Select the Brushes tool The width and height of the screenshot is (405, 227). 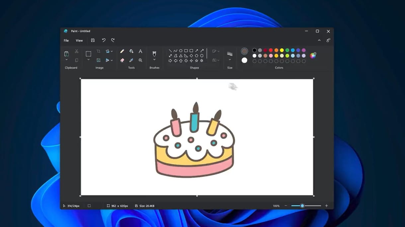154,54
